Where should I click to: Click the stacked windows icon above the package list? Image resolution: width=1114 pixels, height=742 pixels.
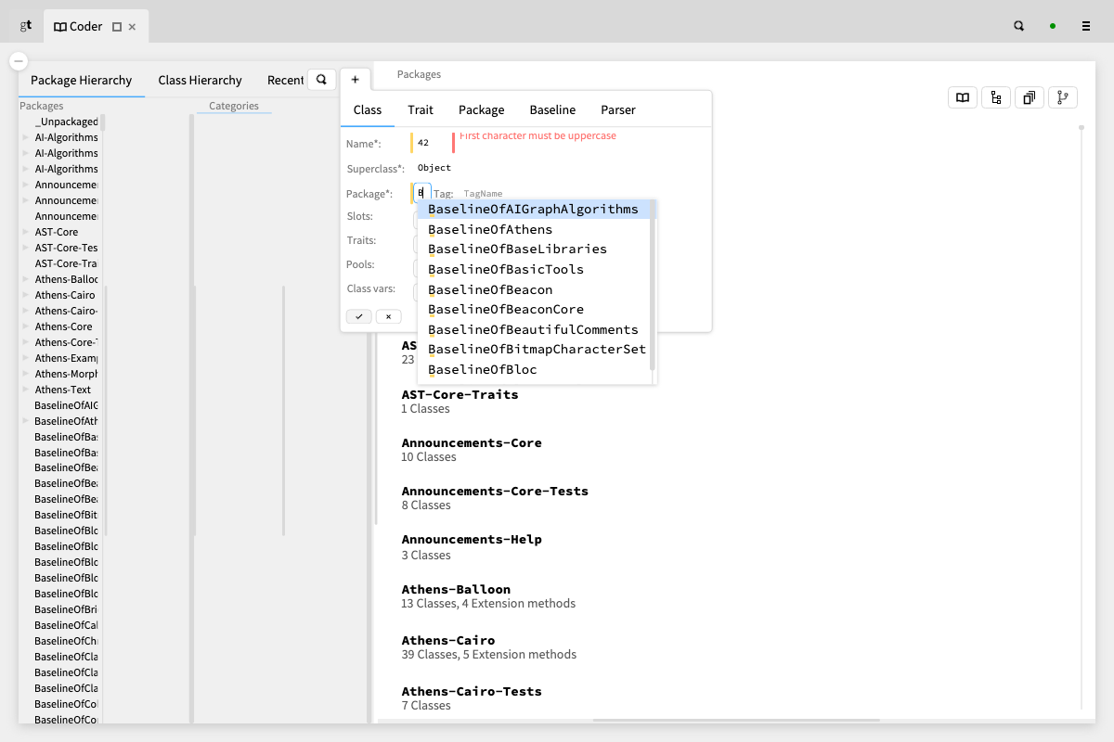tap(1030, 97)
